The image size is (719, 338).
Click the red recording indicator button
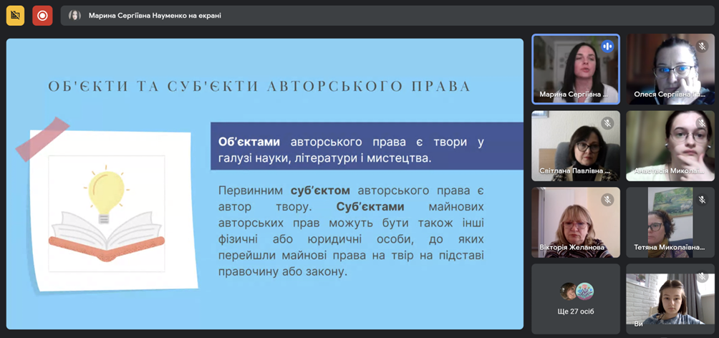[42, 16]
